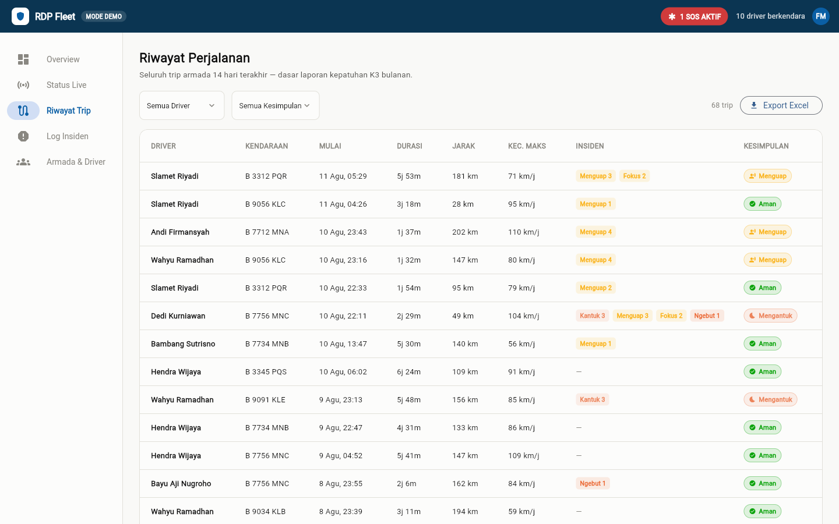This screenshot has width=839, height=524.
Task: Click vehicle plate B 3345 PQS
Action: [266, 371]
